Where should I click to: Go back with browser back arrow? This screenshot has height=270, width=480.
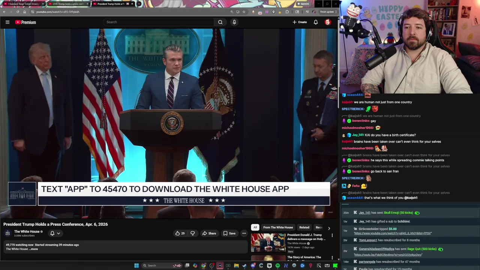[4, 12]
